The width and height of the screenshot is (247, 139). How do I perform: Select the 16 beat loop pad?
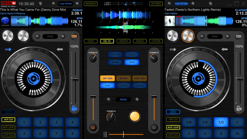(x=237, y=133)
